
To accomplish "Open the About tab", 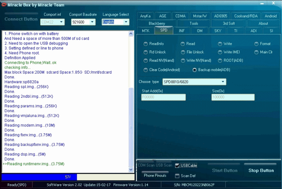I will coord(263,23).
